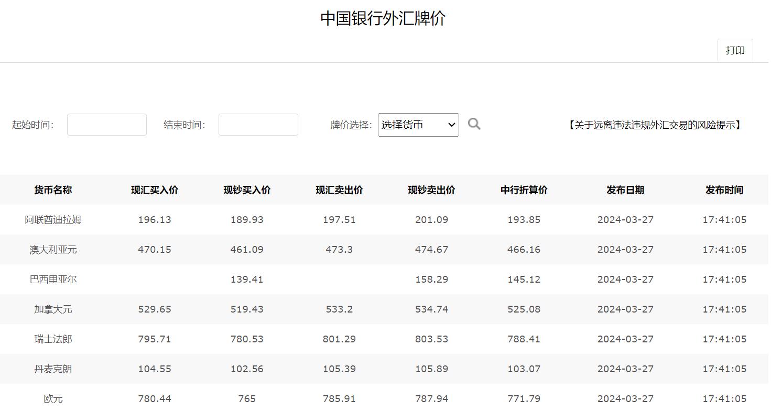This screenshot has height=412, width=771.
Task: Click the value 197.51 in the table
Action: [x=339, y=220]
